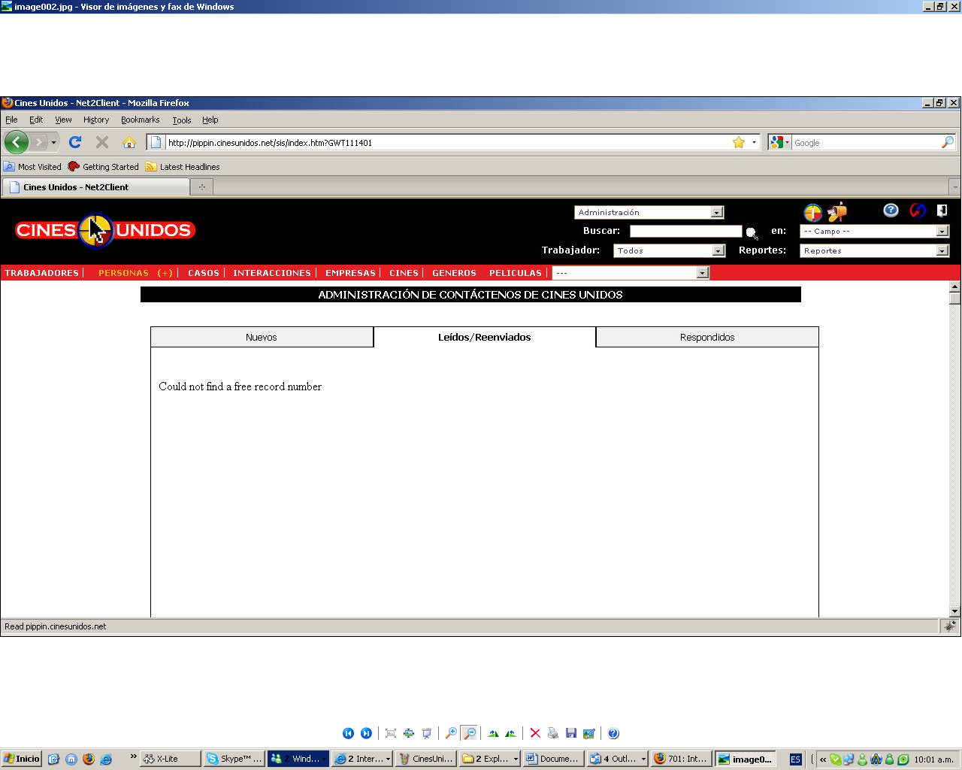
Task: Open Latest Headlines bookmark
Action: point(183,167)
